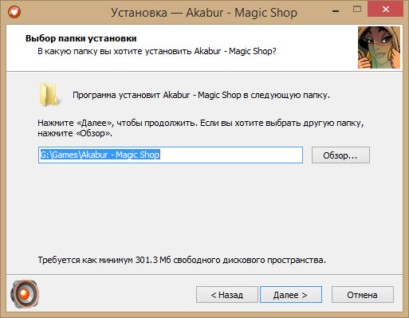Click the title bar text Установка — Akabur - Magic Shop
Viewport: 409px width, 318px height.
click(x=204, y=13)
